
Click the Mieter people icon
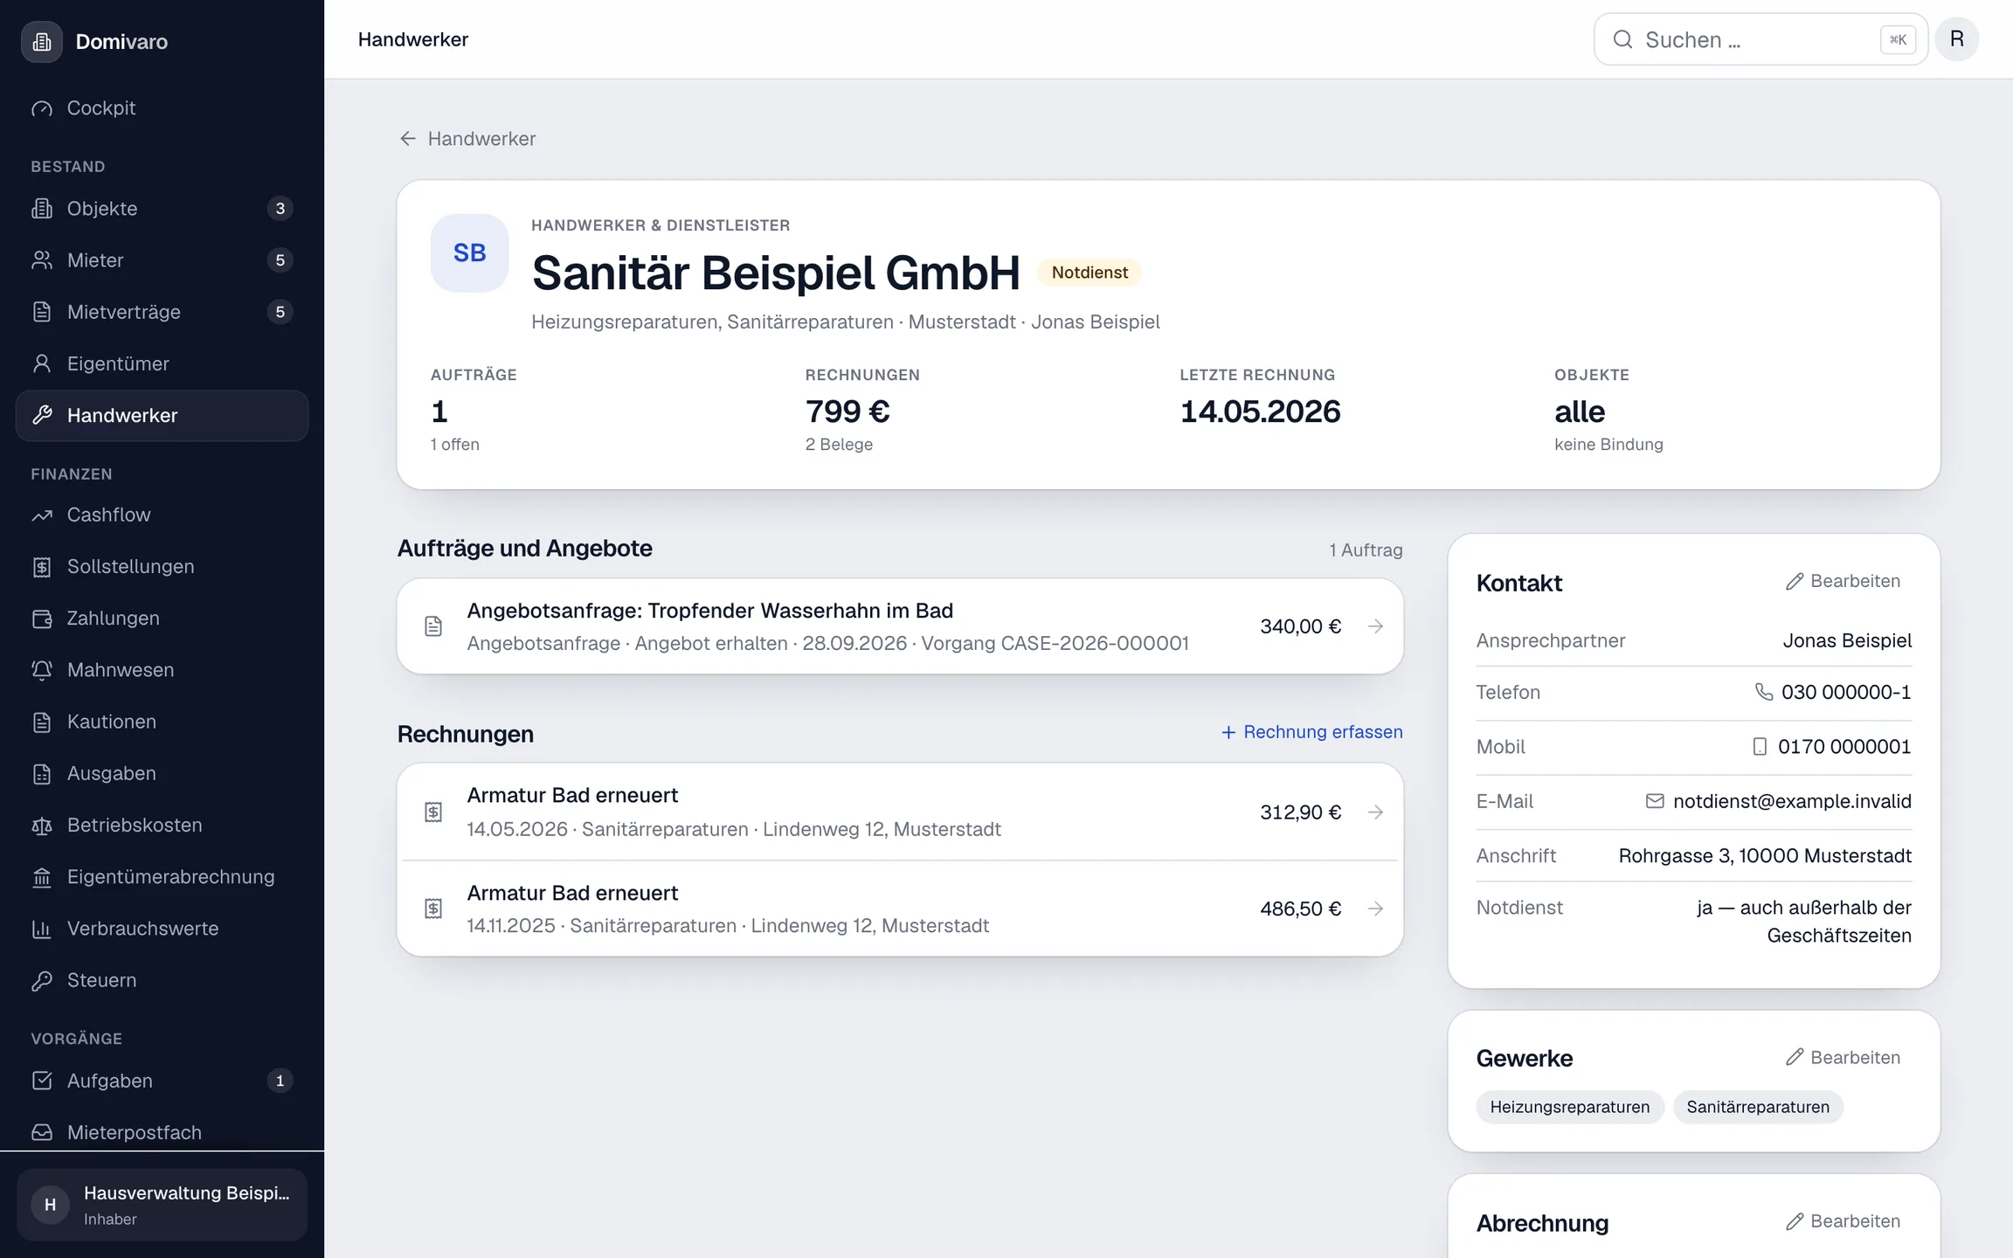[42, 260]
